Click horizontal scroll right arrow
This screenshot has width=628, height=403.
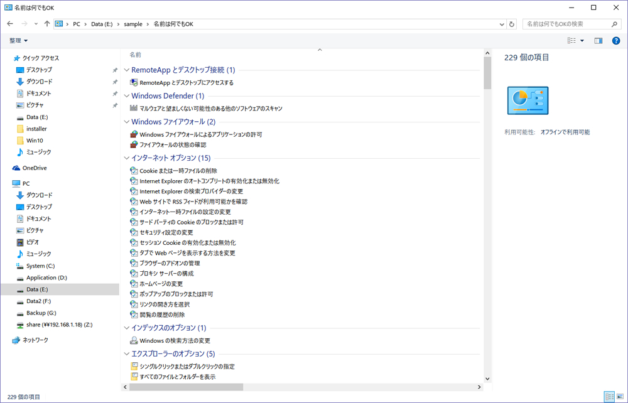click(479, 387)
